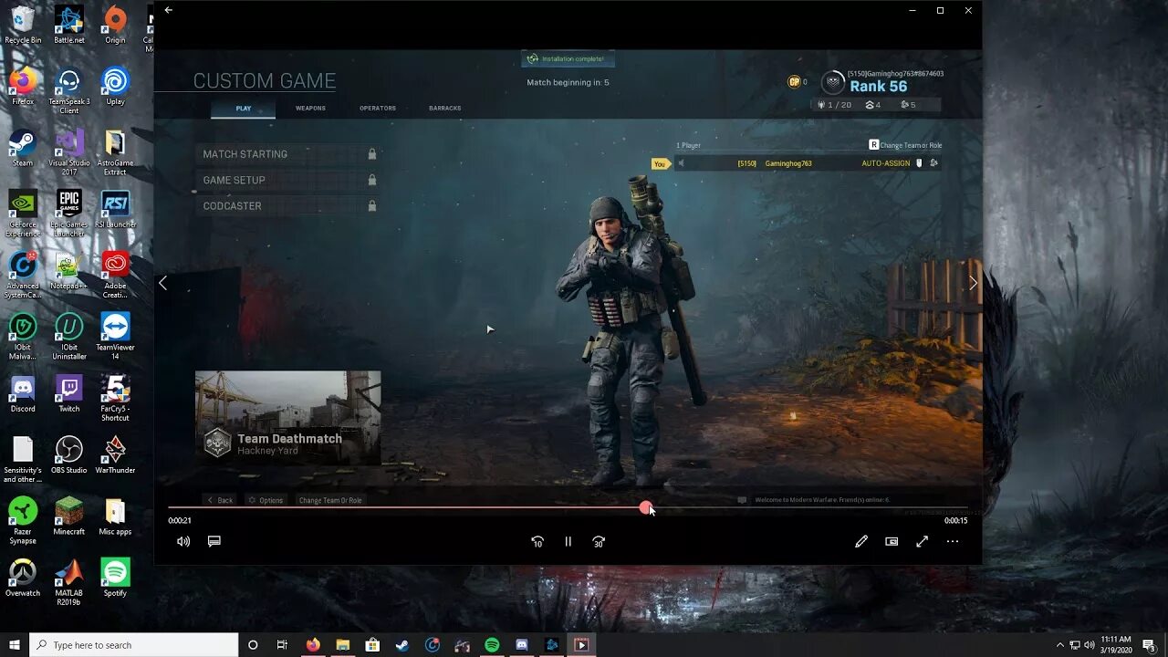The height and width of the screenshot is (657, 1168).
Task: Open the Battle.net desktop shortcut
Action: pos(69,25)
